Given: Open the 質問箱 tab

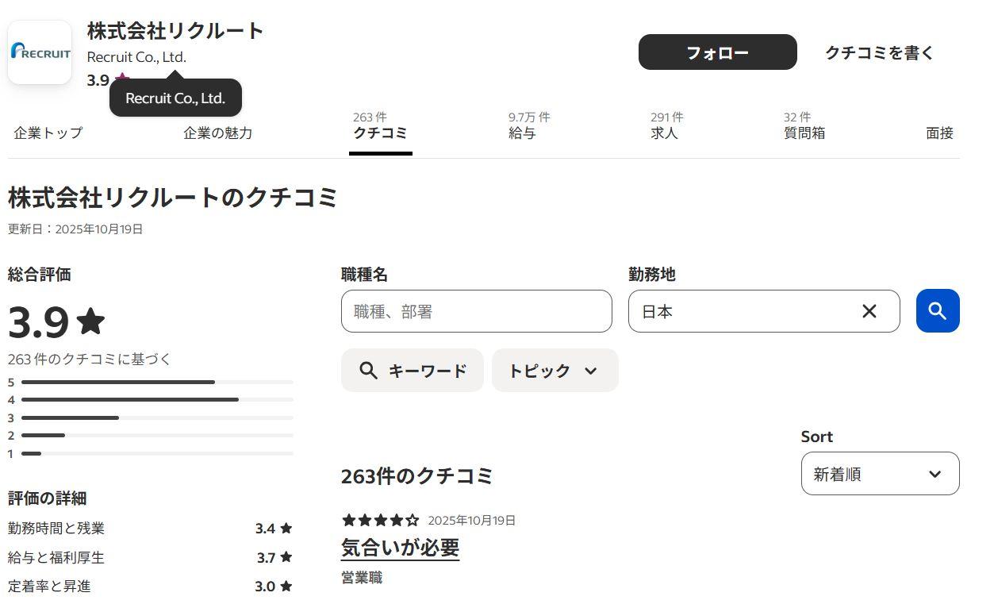Looking at the screenshot, I should click(804, 133).
